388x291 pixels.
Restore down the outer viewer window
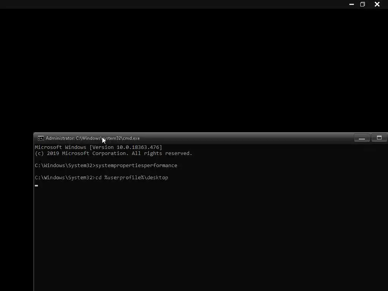(x=363, y=4)
